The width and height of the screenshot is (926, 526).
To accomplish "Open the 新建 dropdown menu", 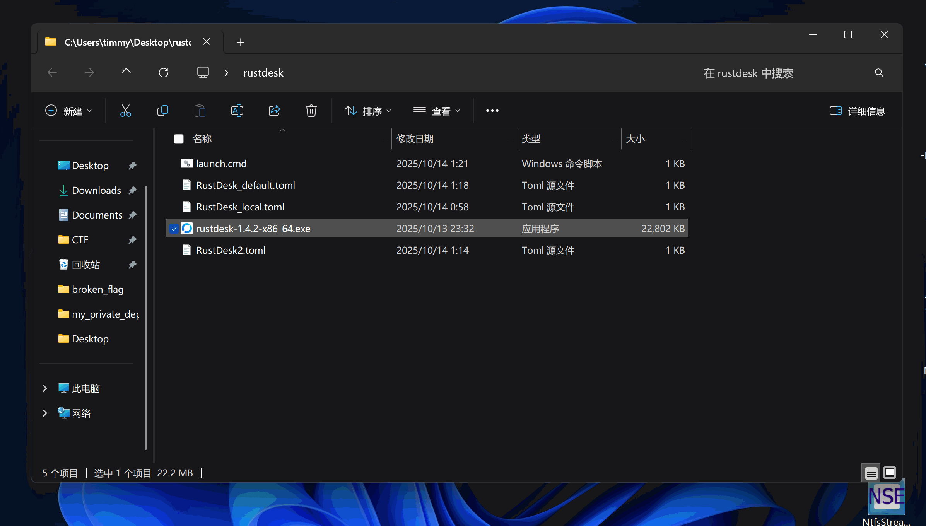I will 68,111.
